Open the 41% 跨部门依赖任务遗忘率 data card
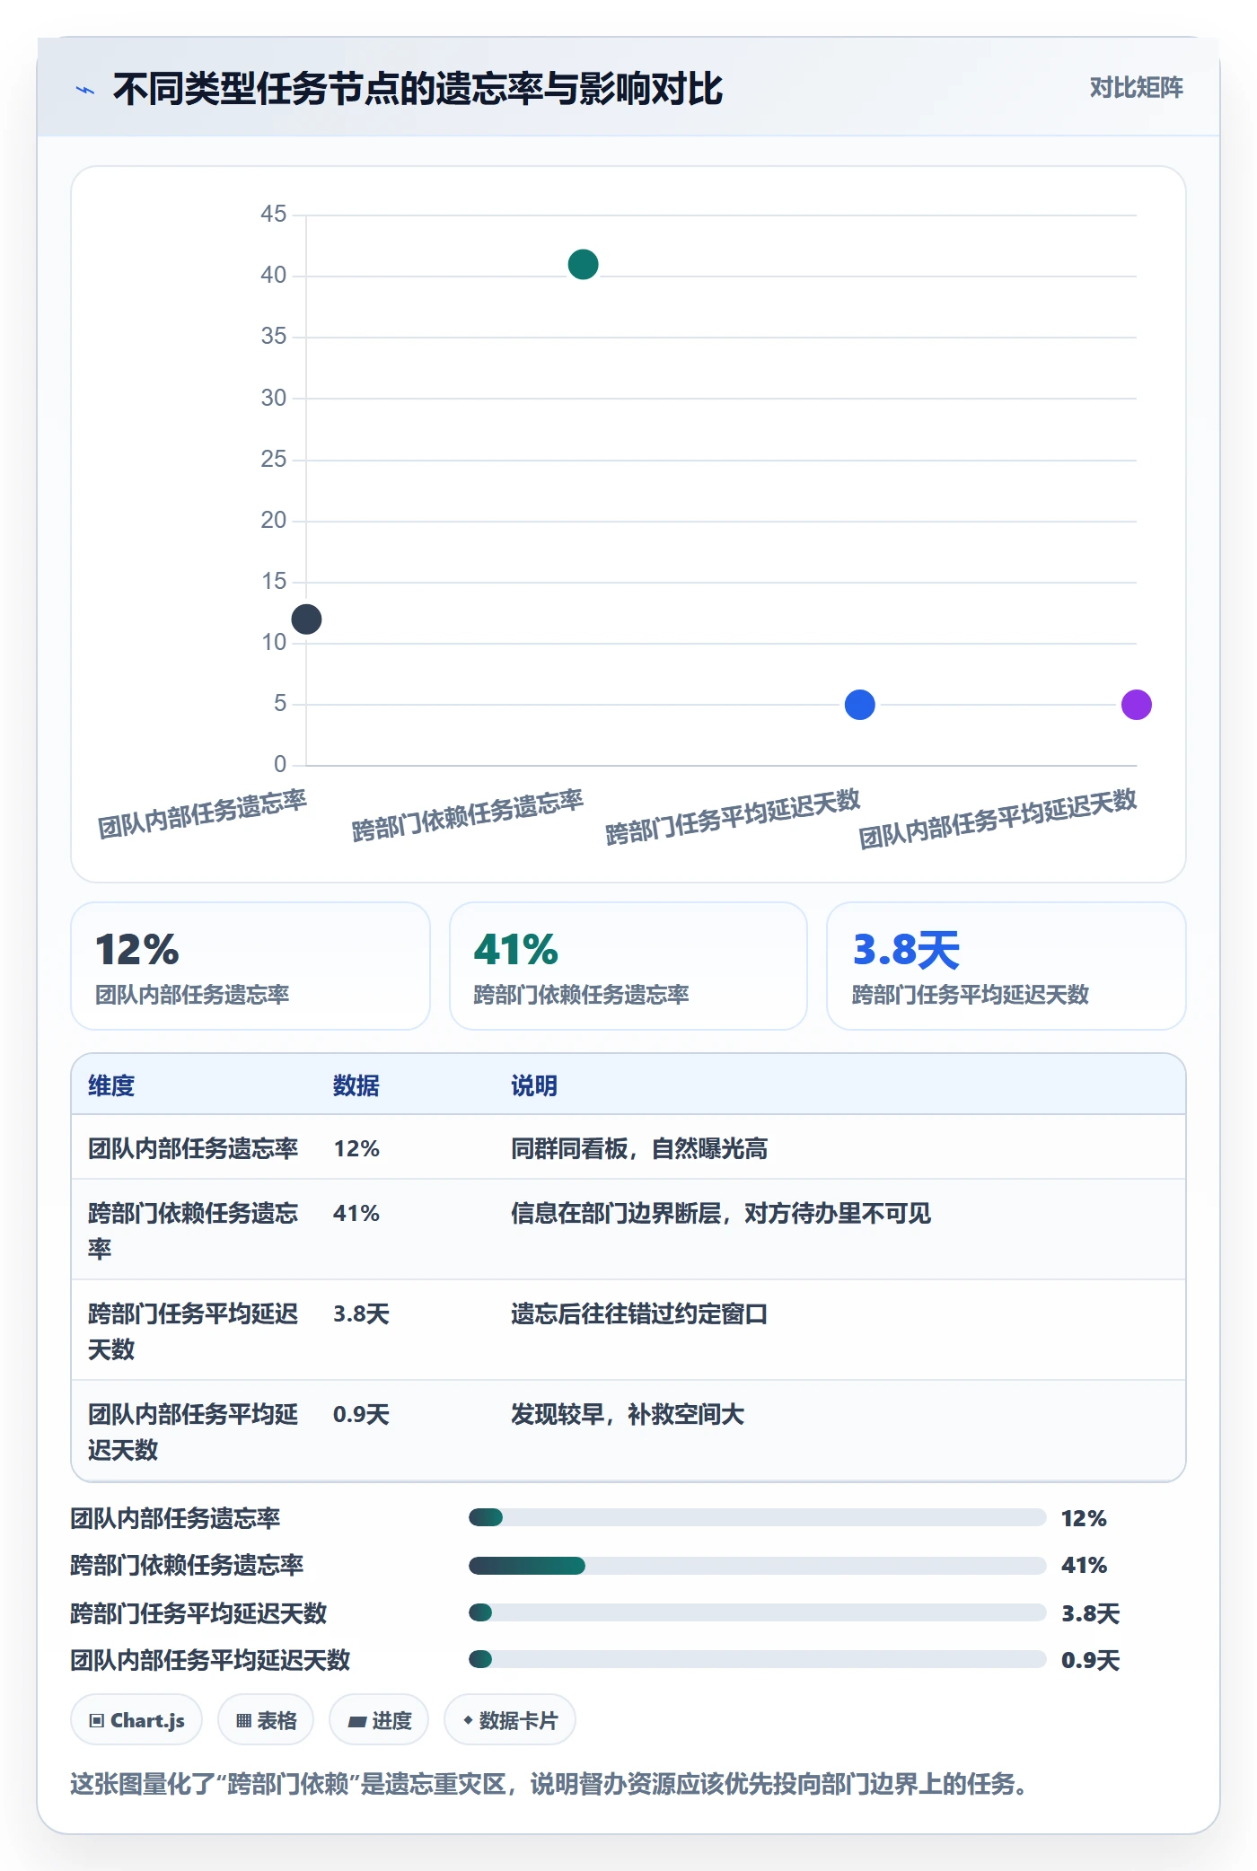Screen dimensions: 1257x1871 (x=628, y=966)
